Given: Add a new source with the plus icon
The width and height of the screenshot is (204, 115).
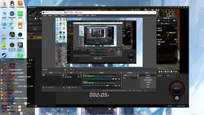Looking at the screenshot, I should tap(63, 87).
